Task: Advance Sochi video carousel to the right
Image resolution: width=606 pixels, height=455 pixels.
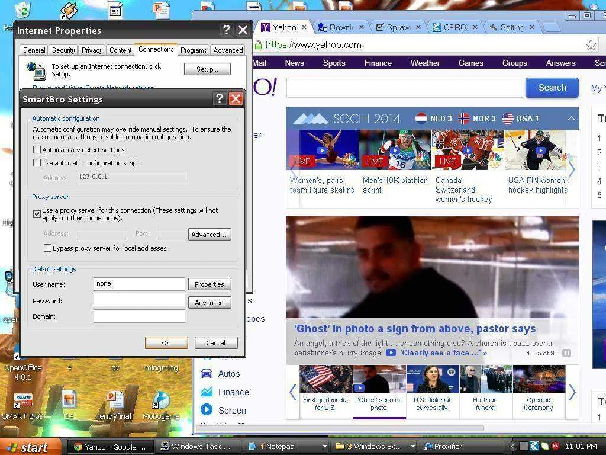Action: 572,169
